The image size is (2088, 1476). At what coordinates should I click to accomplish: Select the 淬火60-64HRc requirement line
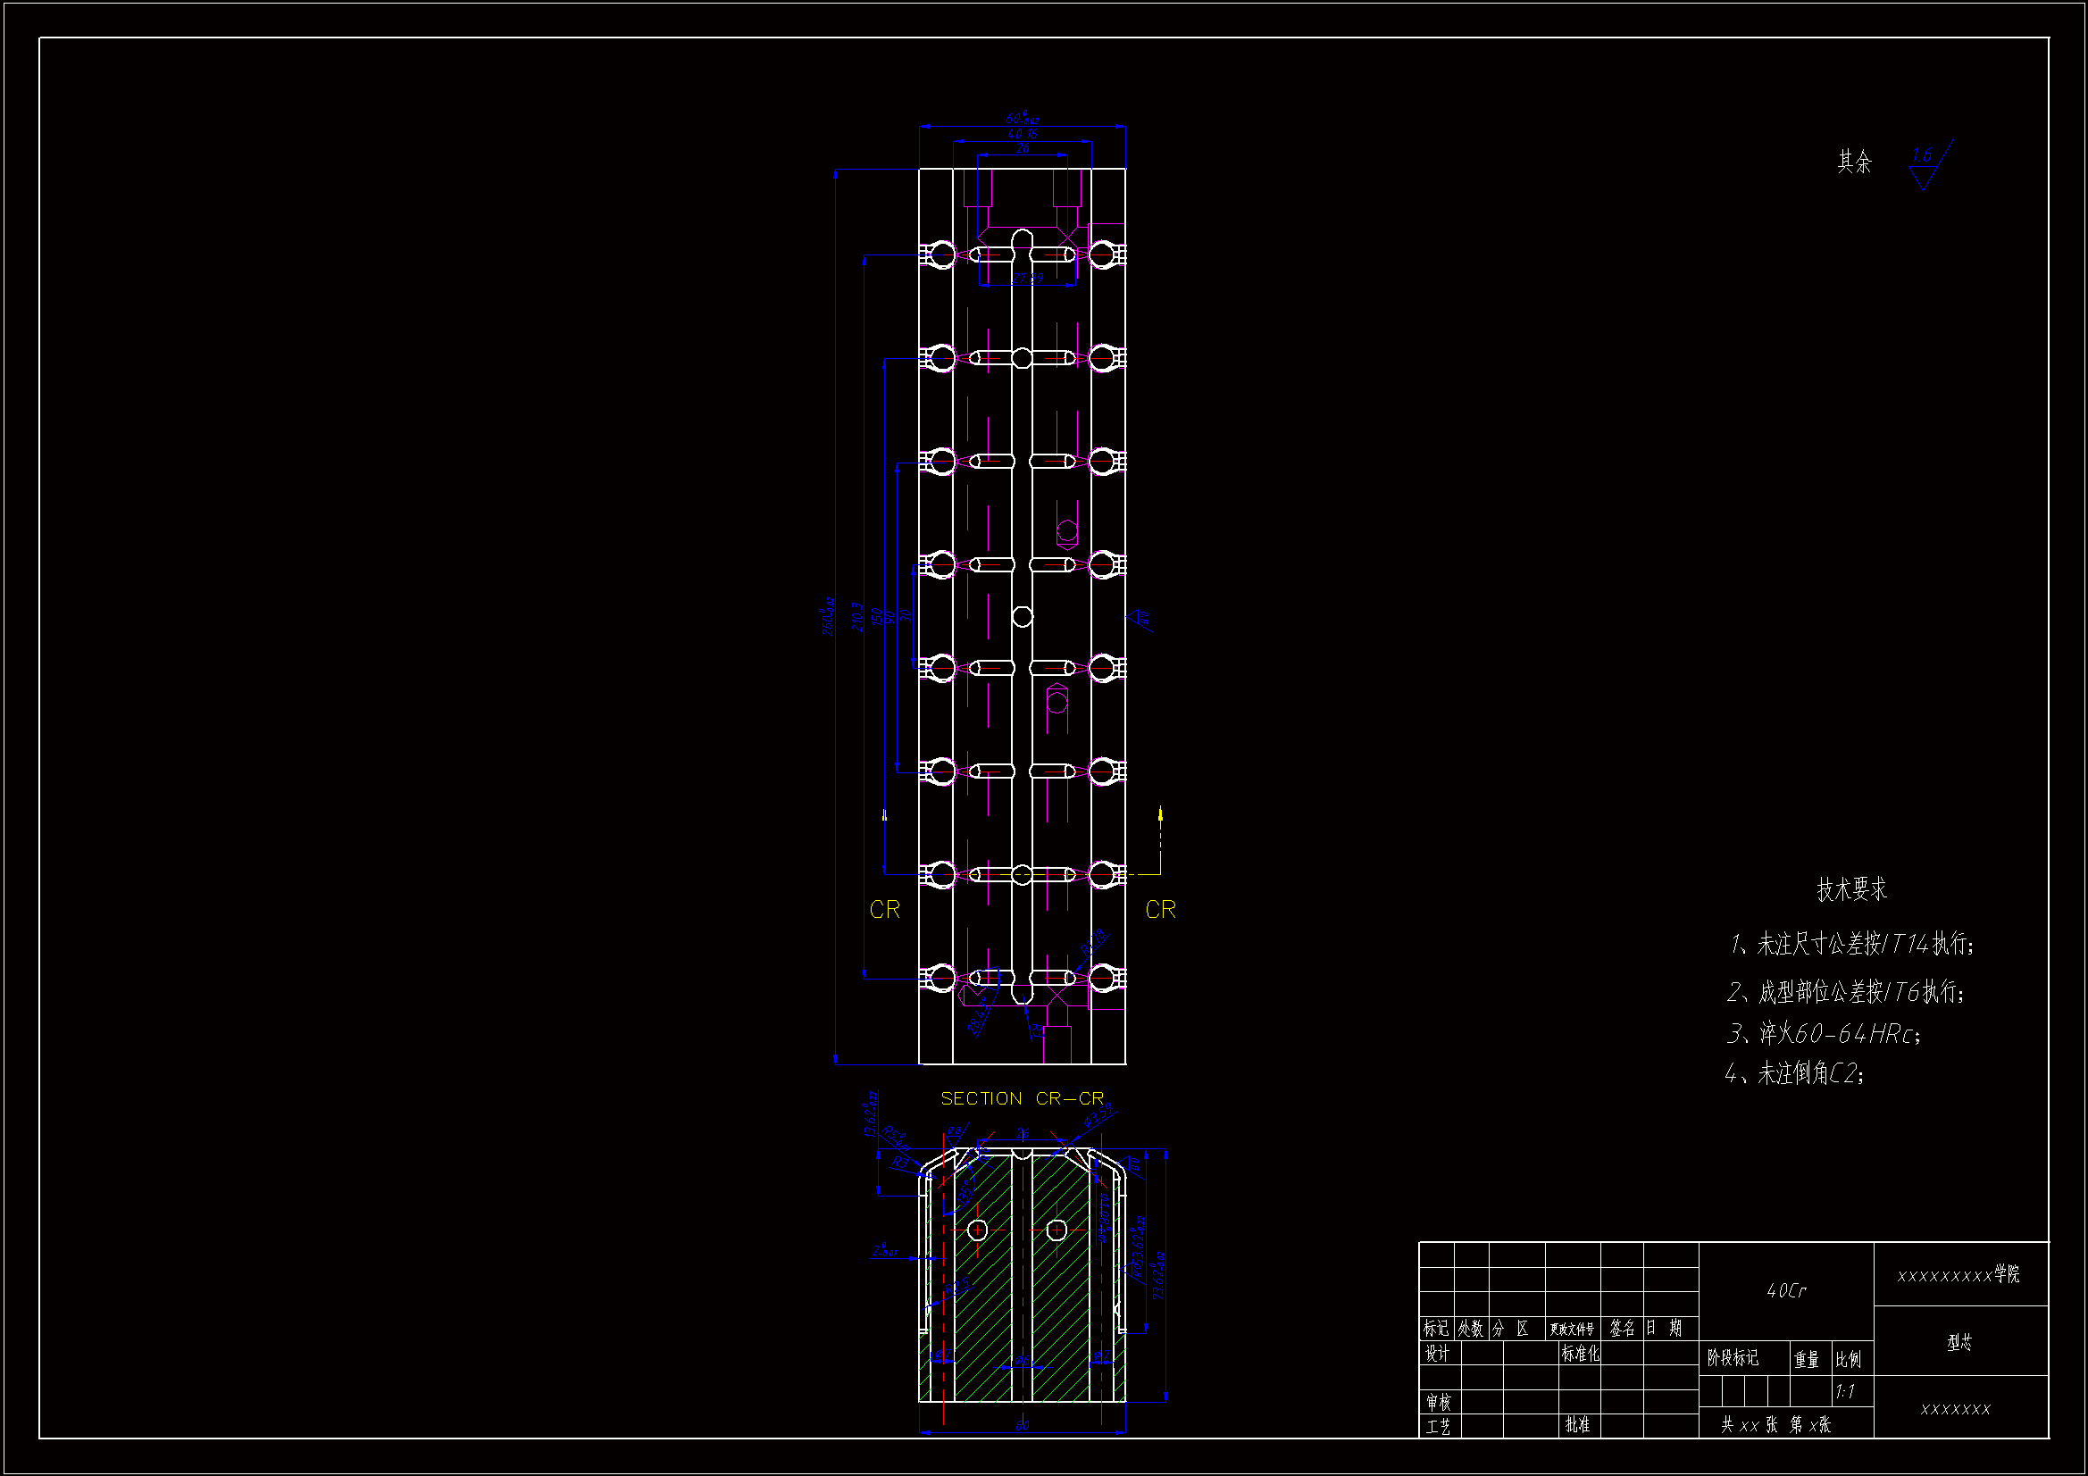tap(1825, 1033)
